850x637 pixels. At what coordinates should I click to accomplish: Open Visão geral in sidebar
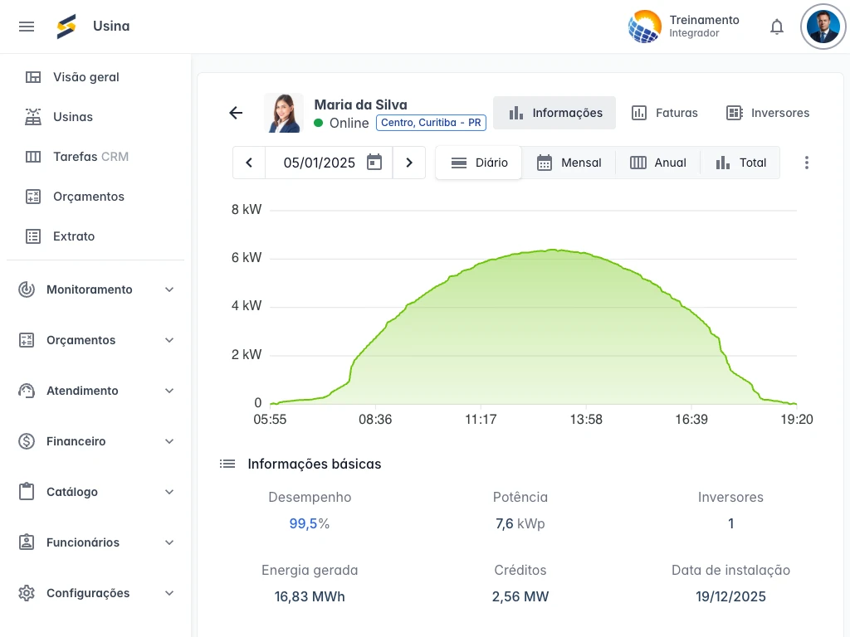click(x=85, y=77)
